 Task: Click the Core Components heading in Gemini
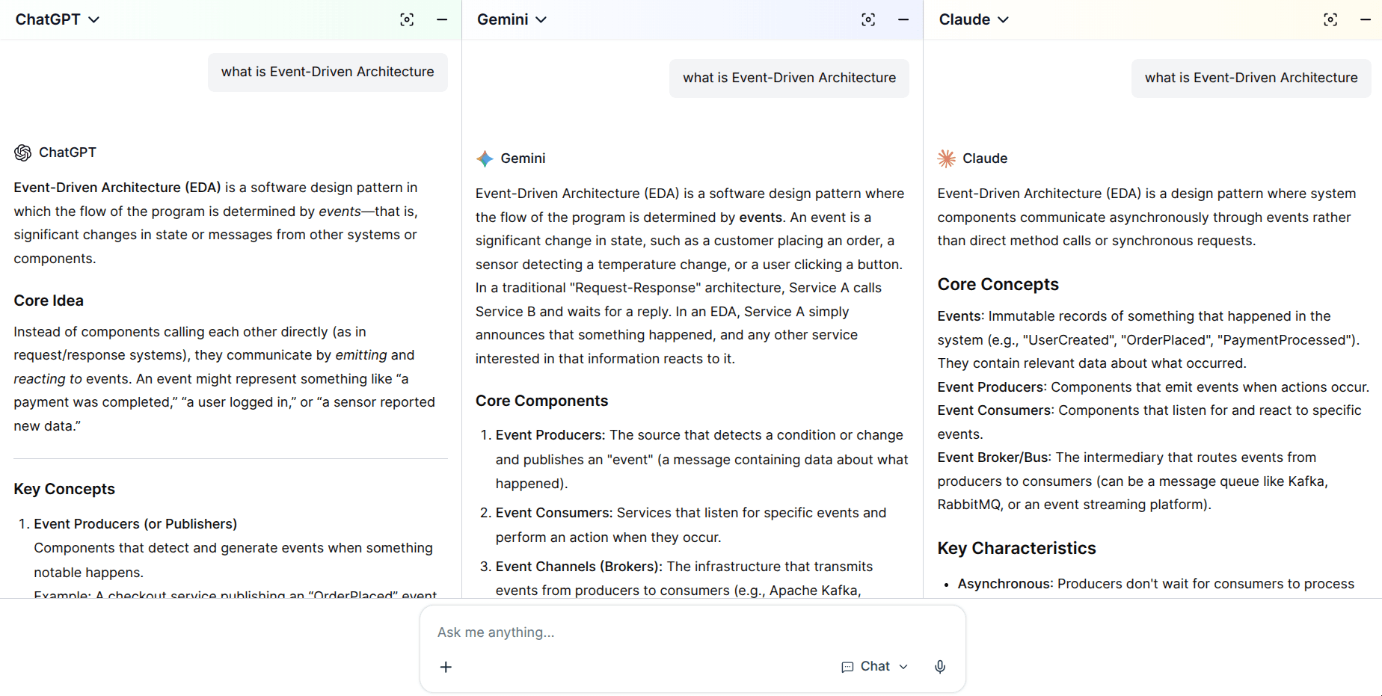[541, 401]
